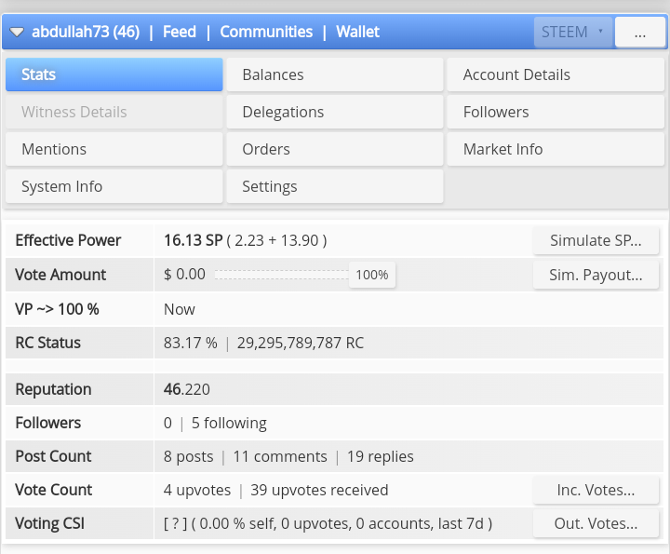The height and width of the screenshot is (554, 670).
Task: Click the Post Count label
Action: (53, 456)
